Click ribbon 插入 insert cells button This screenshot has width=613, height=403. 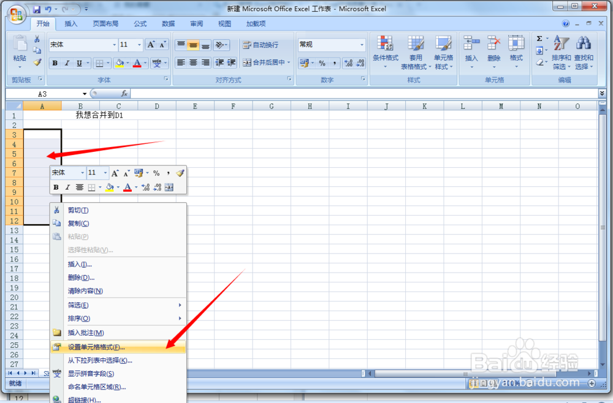click(471, 51)
